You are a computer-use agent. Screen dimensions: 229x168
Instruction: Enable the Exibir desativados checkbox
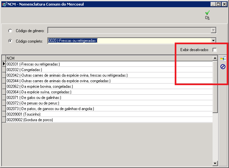point(215,50)
